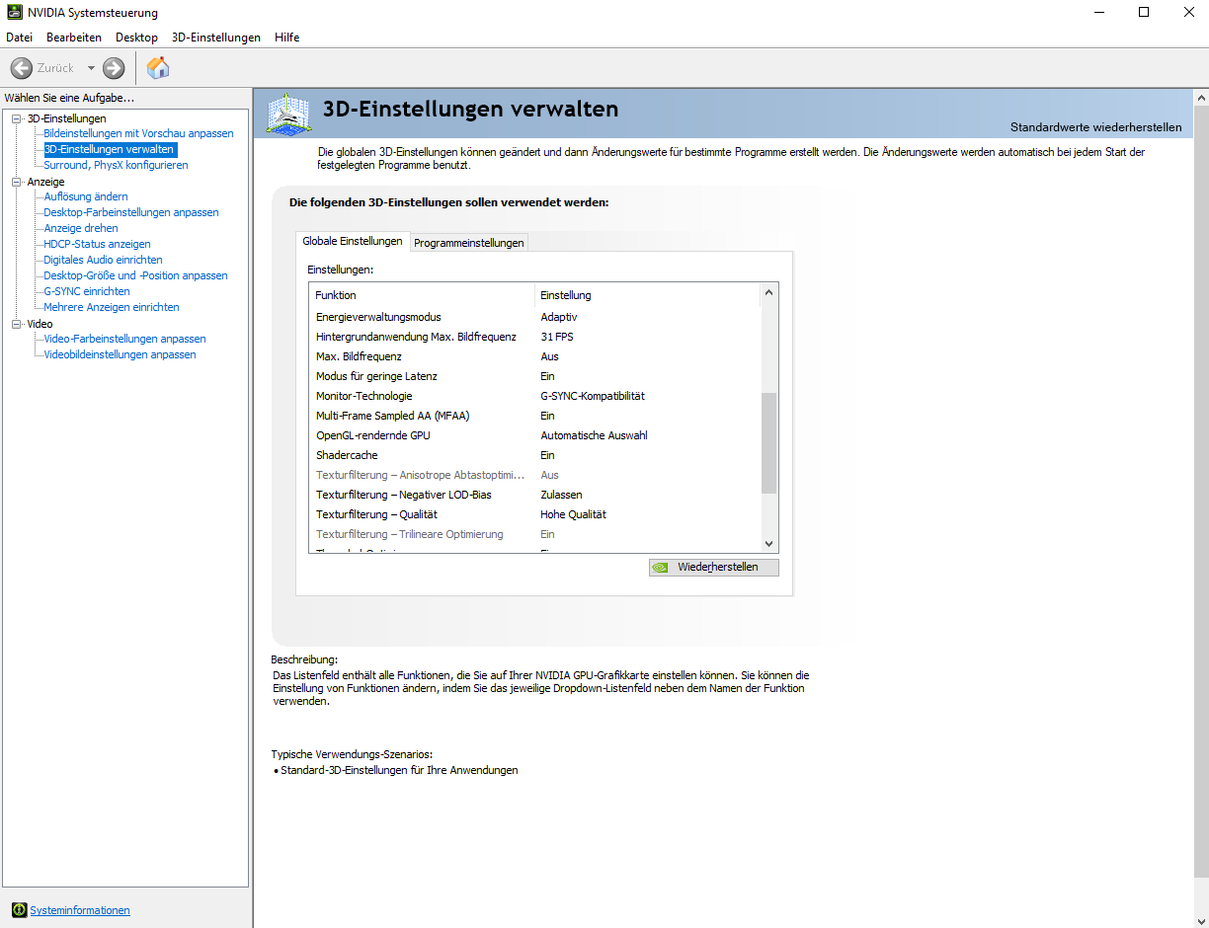Select OpenGL-rendernde GPU row
This screenshot has height=928, width=1209.
coord(534,435)
